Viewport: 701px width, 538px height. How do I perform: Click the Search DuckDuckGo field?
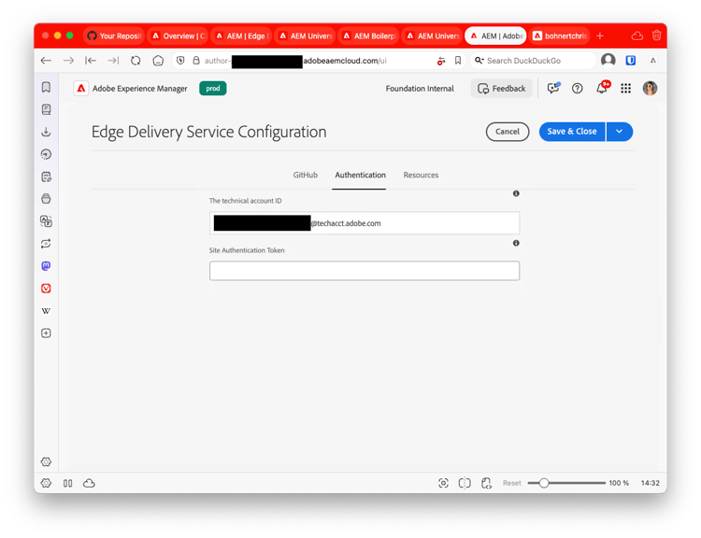(x=534, y=61)
